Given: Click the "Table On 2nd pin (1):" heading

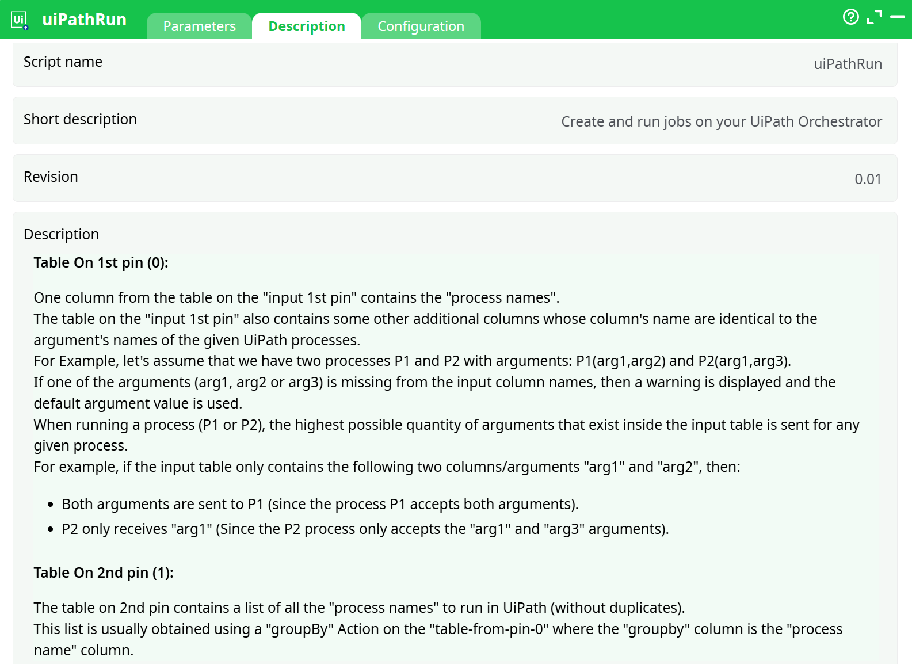Looking at the screenshot, I should click(x=104, y=573).
